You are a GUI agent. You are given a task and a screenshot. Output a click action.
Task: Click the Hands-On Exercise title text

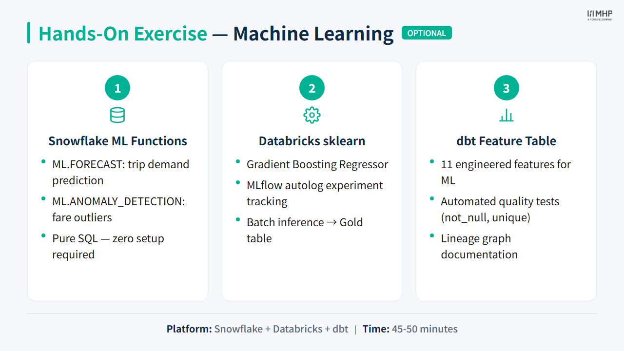tap(123, 34)
